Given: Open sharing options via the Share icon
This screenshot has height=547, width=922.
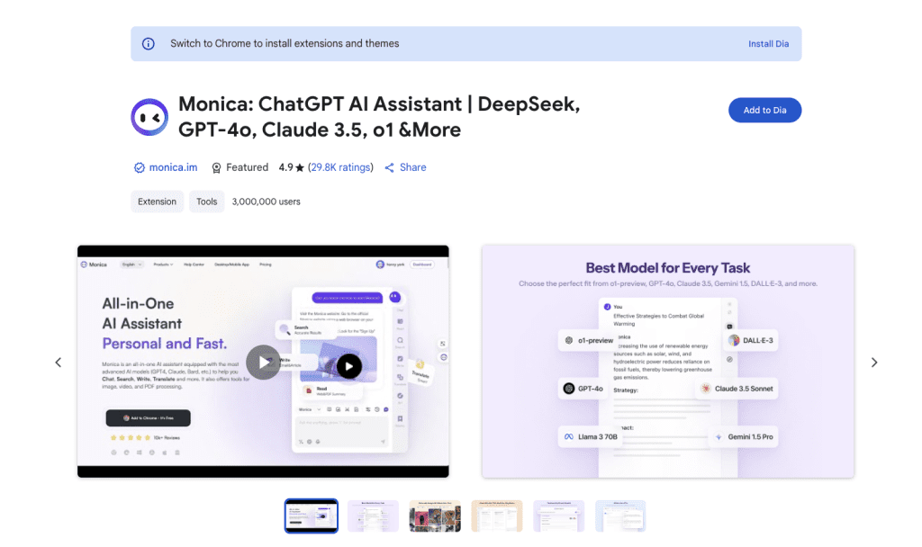Looking at the screenshot, I should click(x=389, y=167).
